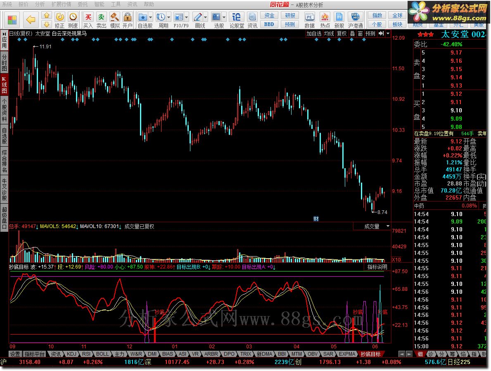Toggle the chart 预测 forecast option
491x371 pixels.
[370, 33]
